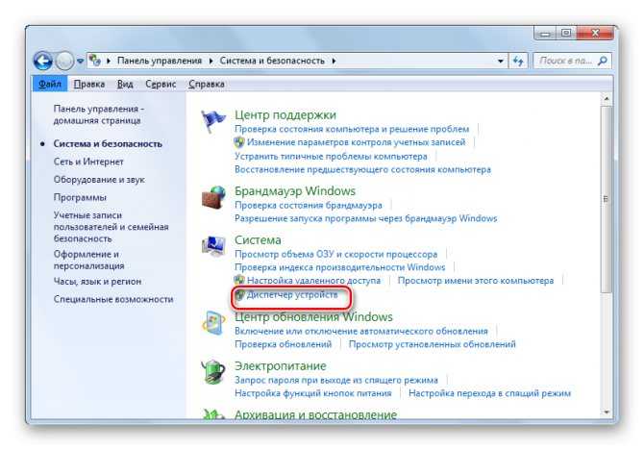The width and height of the screenshot is (644, 450).
Task: Focus the search box in Control Panel
Action: (572, 61)
